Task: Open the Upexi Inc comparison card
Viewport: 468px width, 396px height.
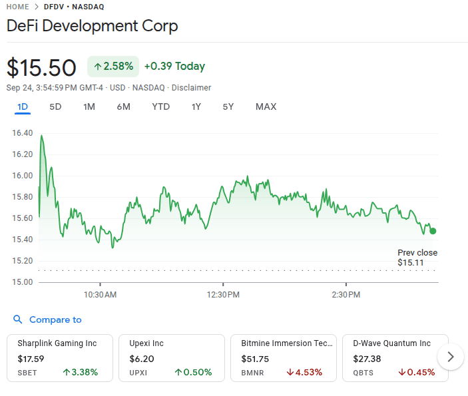Action: pyautogui.click(x=172, y=358)
